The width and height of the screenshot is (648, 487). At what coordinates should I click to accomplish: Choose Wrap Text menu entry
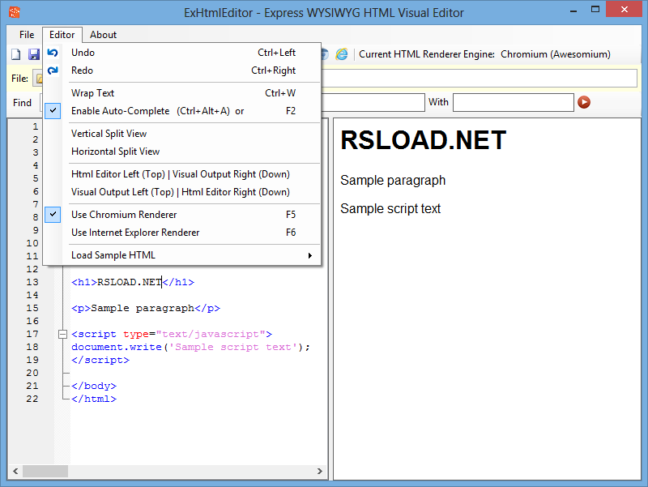pyautogui.click(x=182, y=93)
